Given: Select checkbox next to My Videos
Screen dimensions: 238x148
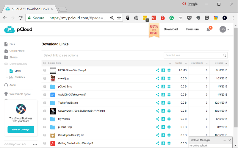Looking at the screenshot, I should click(x=45, y=119).
